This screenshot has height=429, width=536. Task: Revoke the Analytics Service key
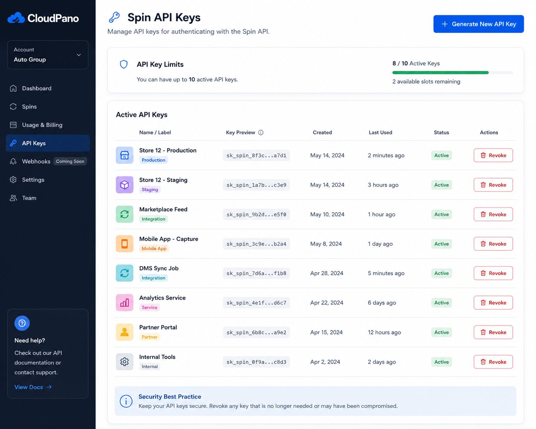(x=493, y=302)
